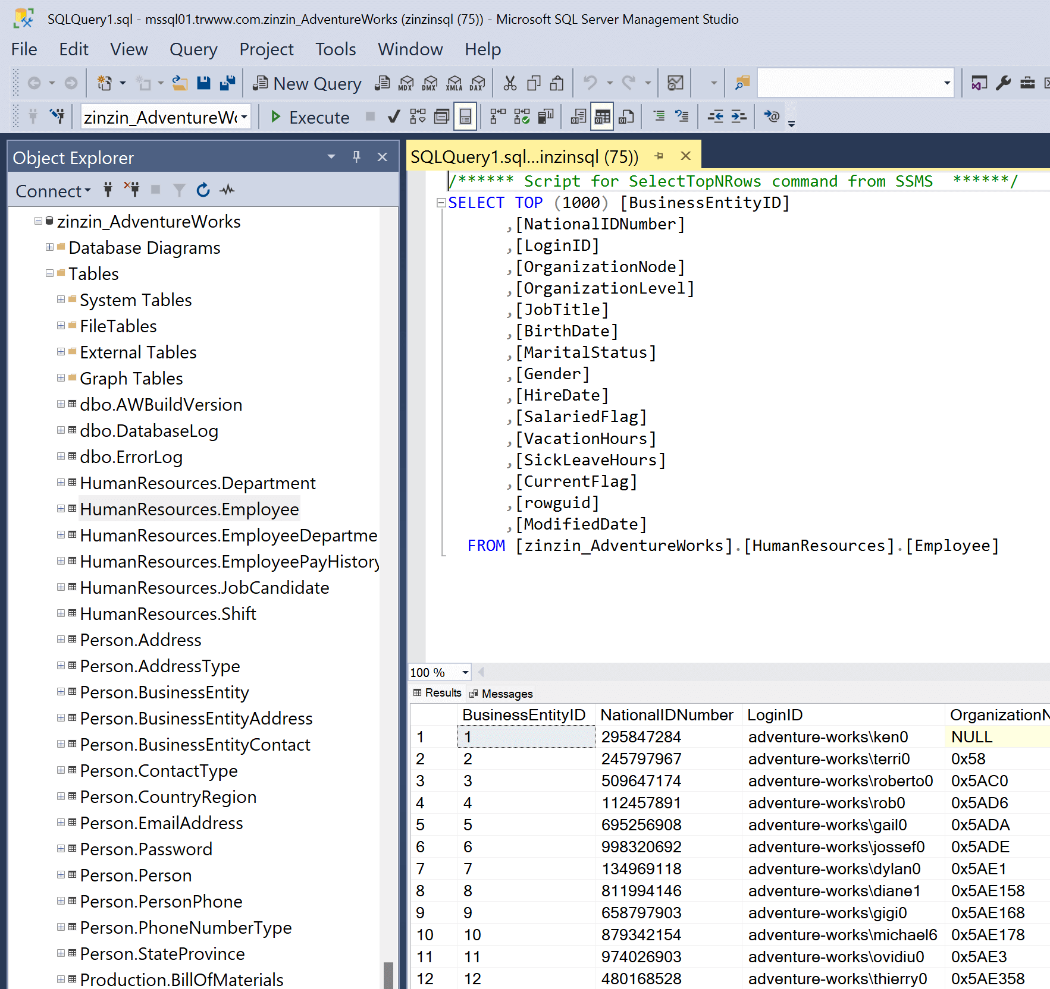This screenshot has height=989, width=1050.
Task: Decrease the indent of selected lines
Action: (715, 116)
